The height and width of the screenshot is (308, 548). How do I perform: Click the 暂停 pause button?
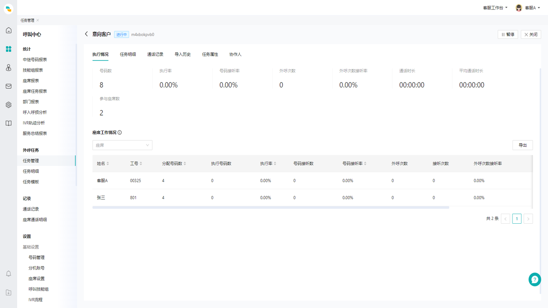click(x=508, y=34)
